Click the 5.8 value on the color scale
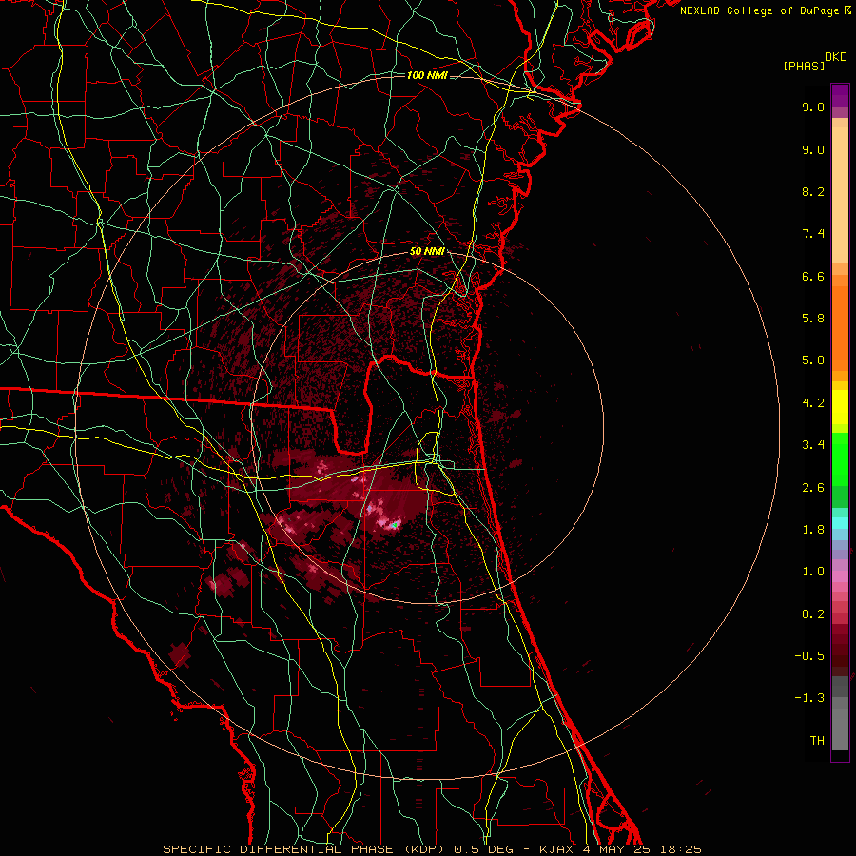This screenshot has height=856, width=856. (x=813, y=319)
